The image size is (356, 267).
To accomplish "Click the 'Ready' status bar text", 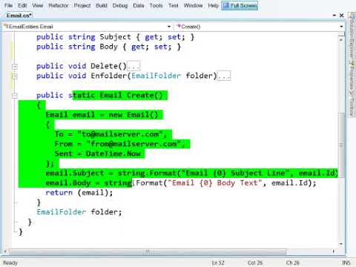I will (10, 263).
